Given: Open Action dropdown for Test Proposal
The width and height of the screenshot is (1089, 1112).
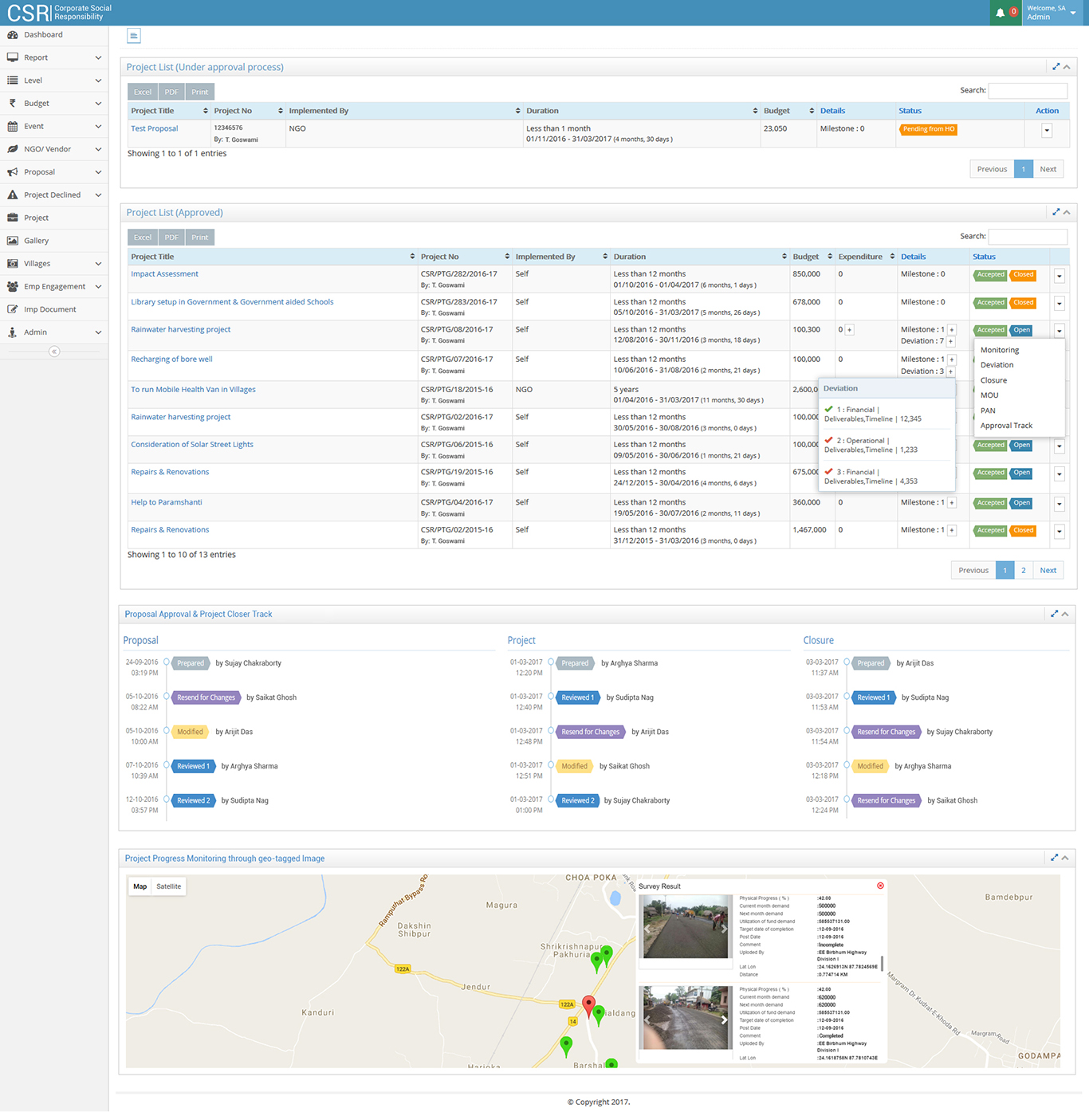Looking at the screenshot, I should tap(1047, 131).
